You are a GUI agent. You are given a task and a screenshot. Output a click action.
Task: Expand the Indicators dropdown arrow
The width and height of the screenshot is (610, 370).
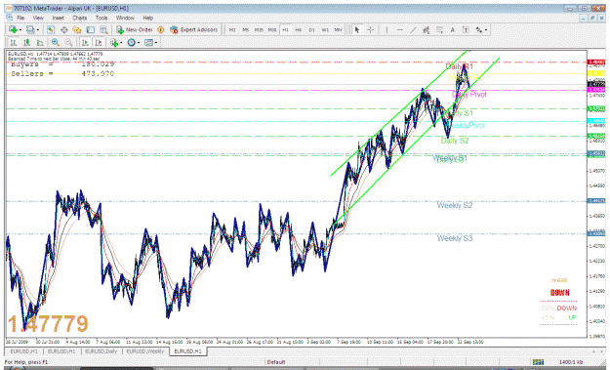click(x=121, y=43)
